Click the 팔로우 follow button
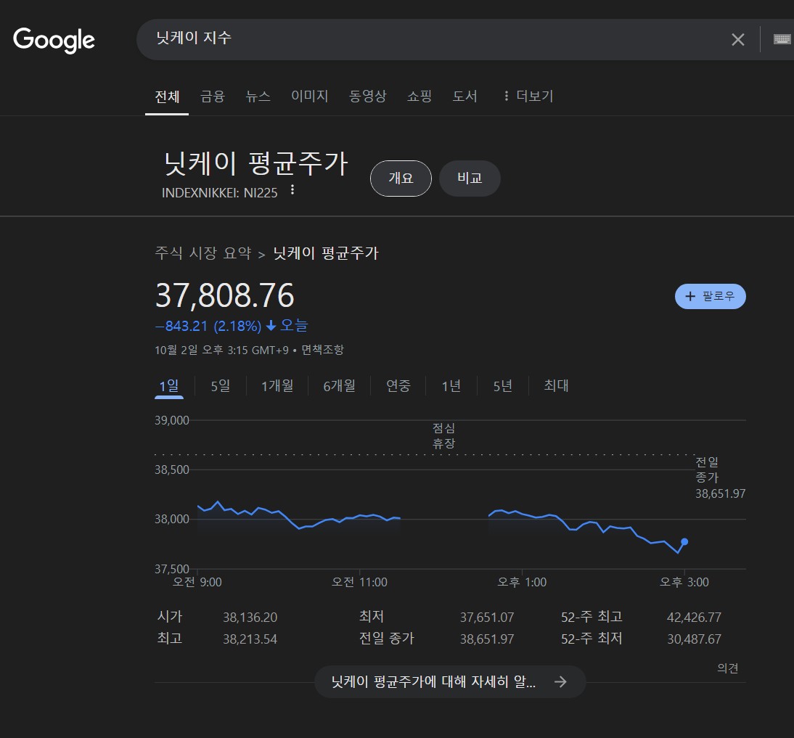 [710, 296]
